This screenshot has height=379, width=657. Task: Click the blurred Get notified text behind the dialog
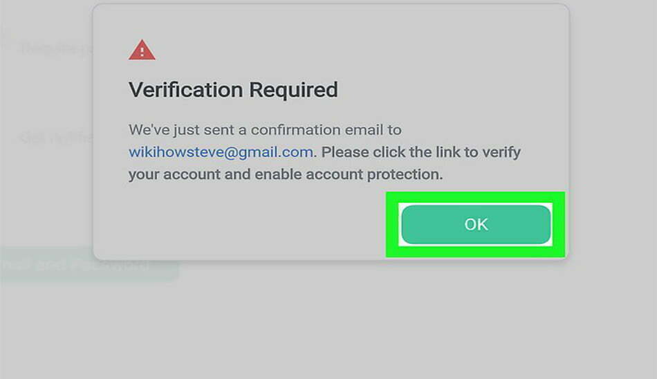[x=57, y=138]
